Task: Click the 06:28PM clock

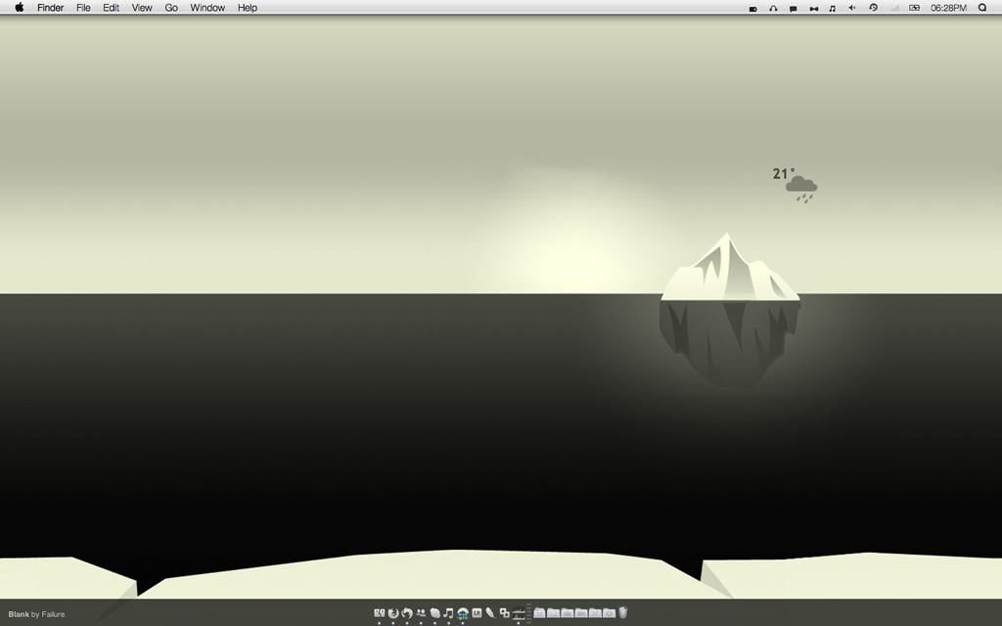Action: 948,8
